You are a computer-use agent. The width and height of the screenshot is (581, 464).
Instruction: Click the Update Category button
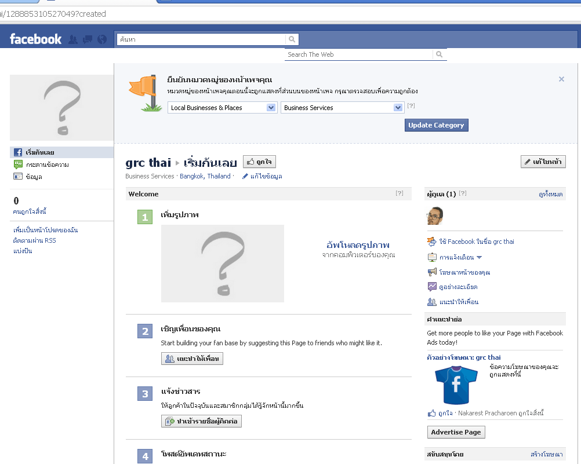(436, 125)
